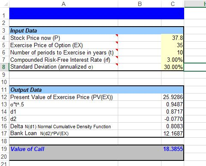Select the call value 18.3855
Viewport: 206px width, 166px height.
(173, 149)
